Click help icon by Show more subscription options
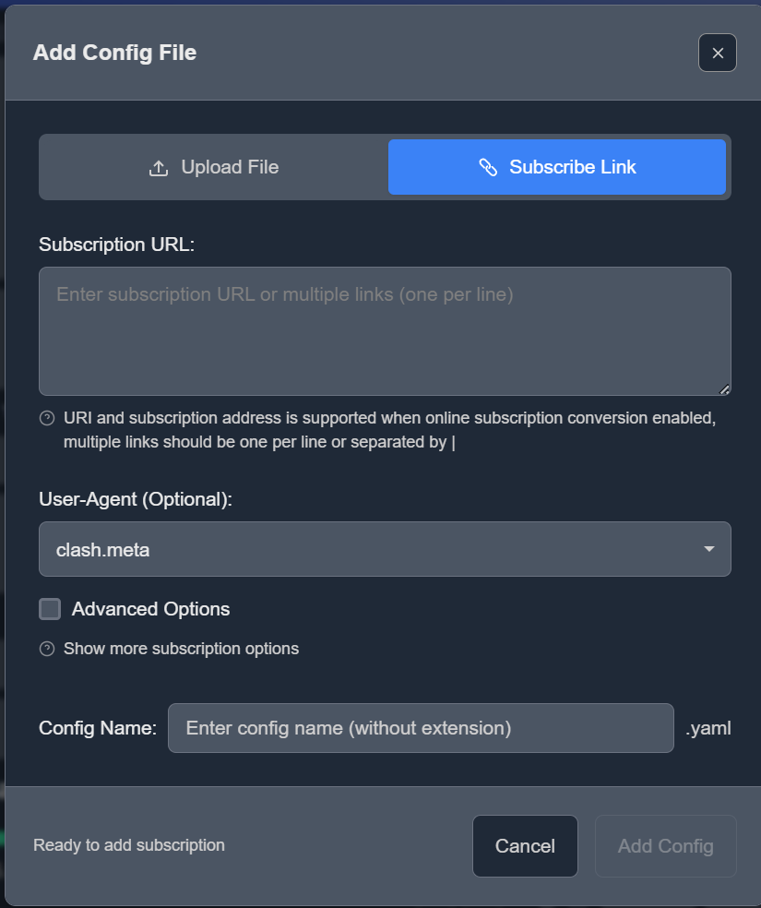The height and width of the screenshot is (908, 761). (x=47, y=650)
